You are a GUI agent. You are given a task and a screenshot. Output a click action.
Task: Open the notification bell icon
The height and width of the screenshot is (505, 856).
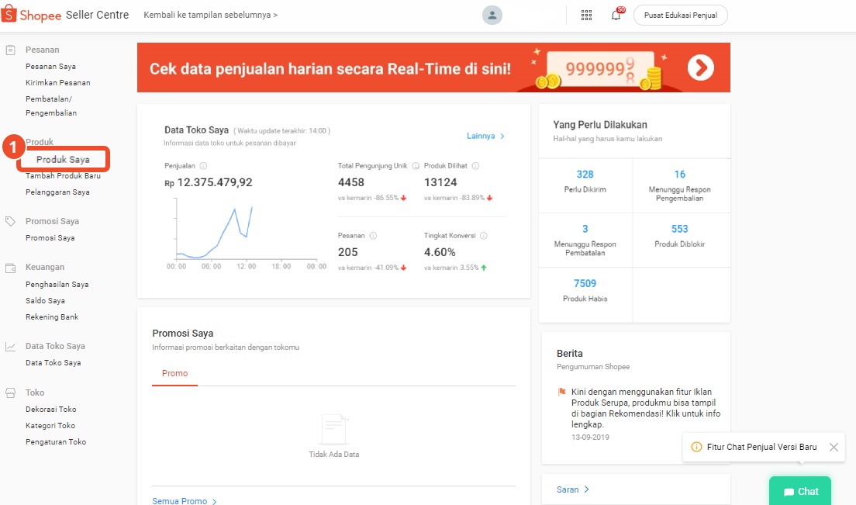[x=616, y=16]
